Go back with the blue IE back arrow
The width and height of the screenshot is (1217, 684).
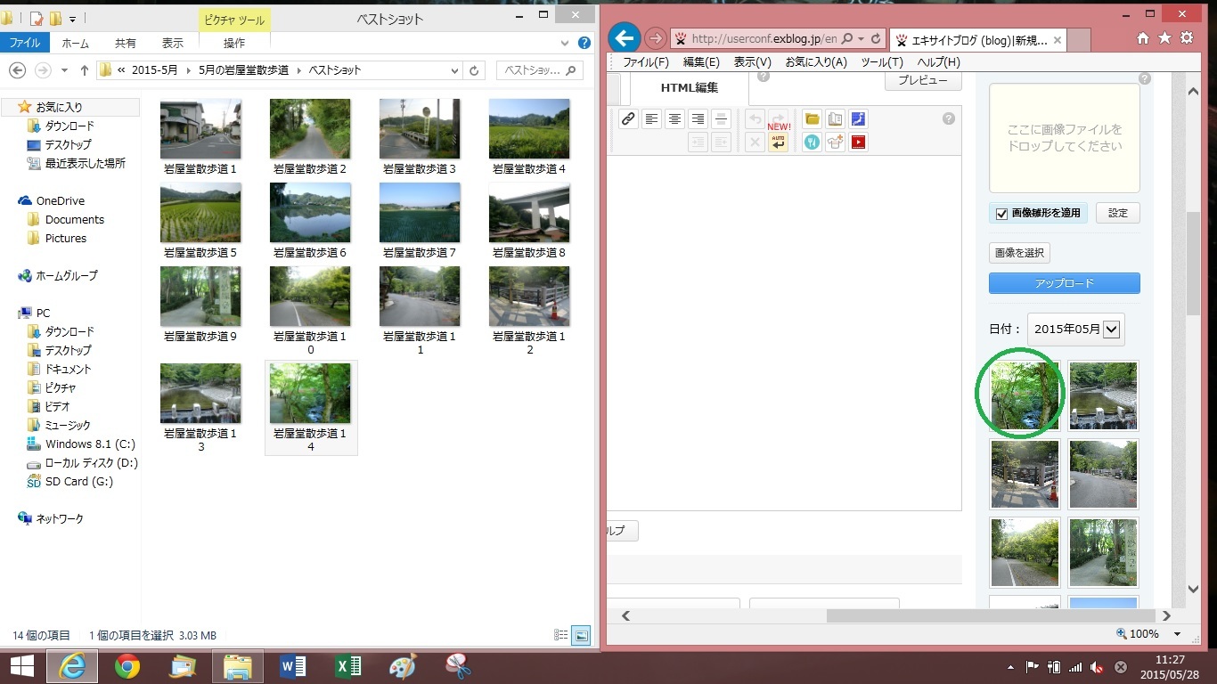coord(625,38)
